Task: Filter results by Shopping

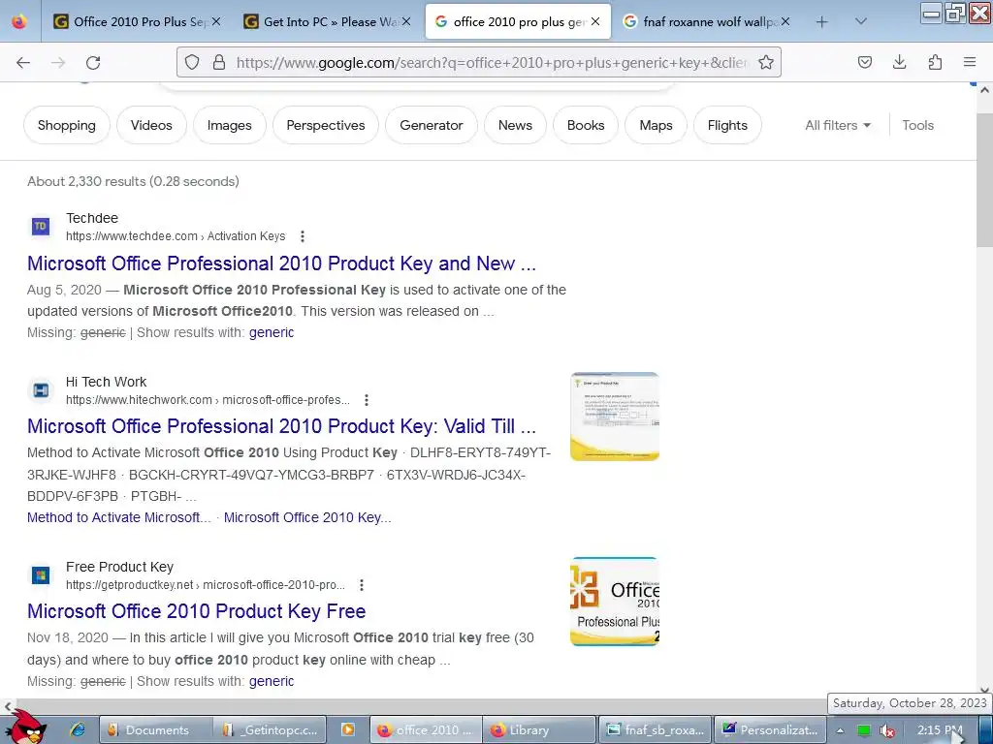Action: (67, 125)
